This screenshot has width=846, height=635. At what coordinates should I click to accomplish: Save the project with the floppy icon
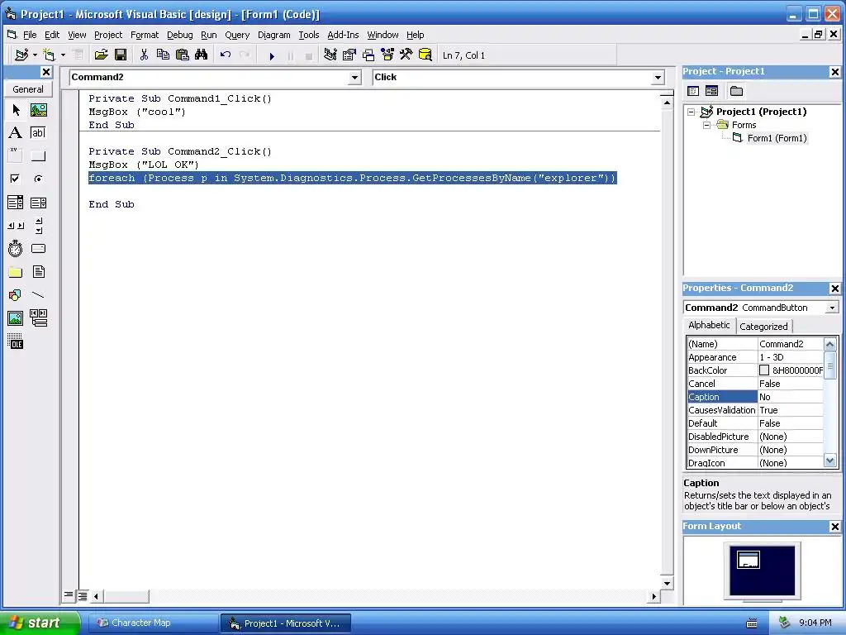click(x=121, y=55)
